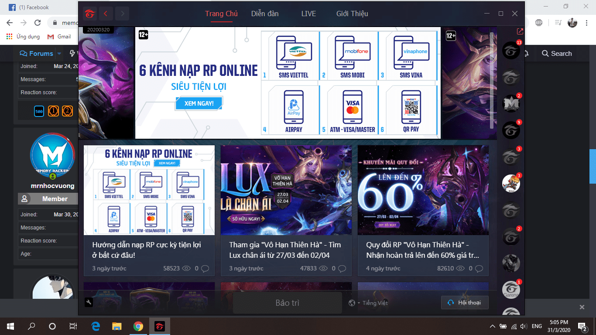Open Microsoft Edge from the taskbar
Screen dimensions: 596x335
pos(96,326)
